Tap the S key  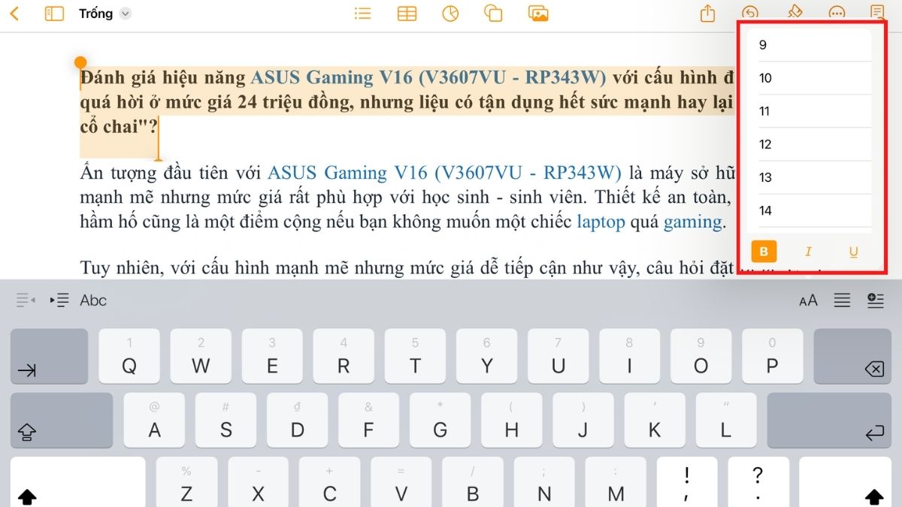click(225, 421)
